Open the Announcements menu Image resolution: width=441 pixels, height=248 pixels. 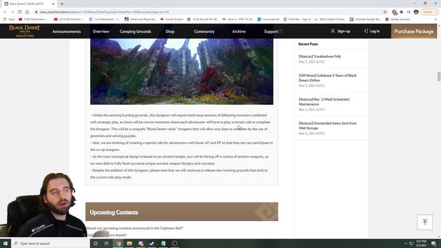[66, 32]
